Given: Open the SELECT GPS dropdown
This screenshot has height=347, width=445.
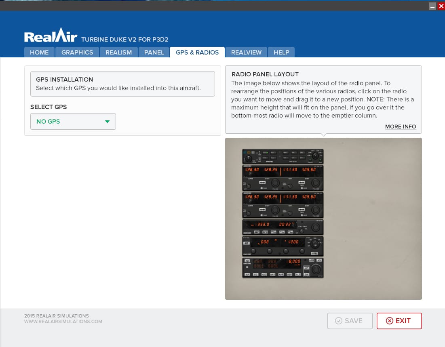Looking at the screenshot, I should click(x=73, y=122).
